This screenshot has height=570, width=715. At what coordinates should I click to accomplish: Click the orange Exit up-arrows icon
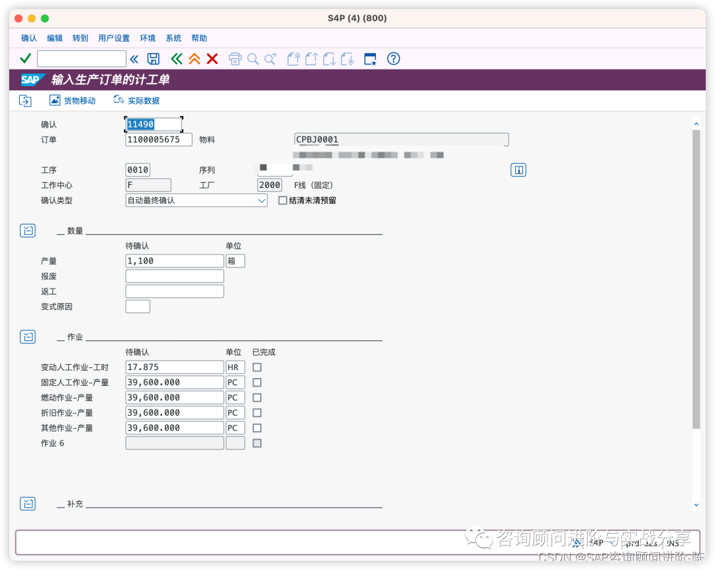(x=194, y=59)
